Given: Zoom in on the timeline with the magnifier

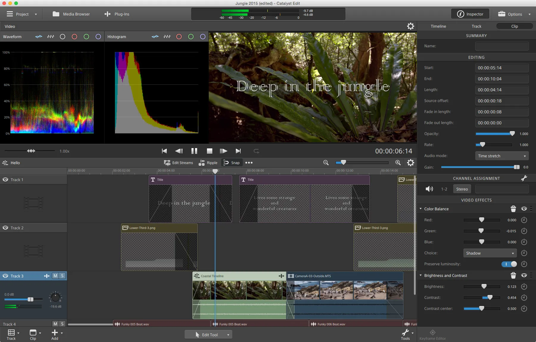Looking at the screenshot, I should pos(398,163).
